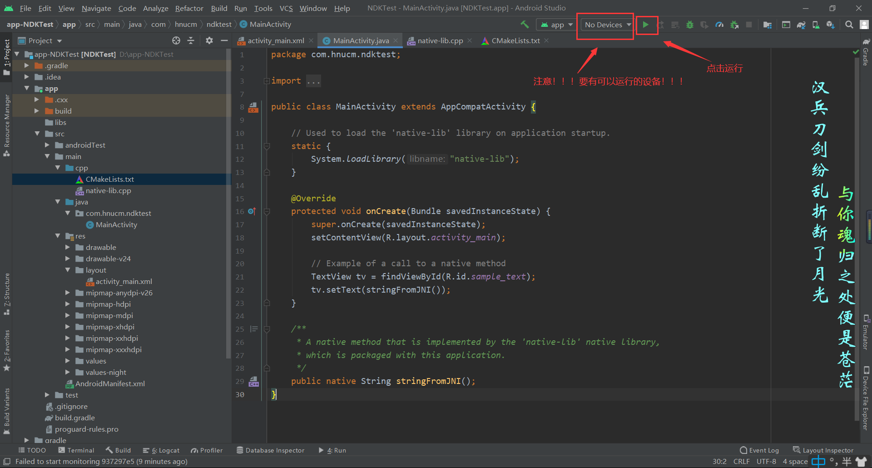Click the override gutter icon on line 16

(252, 211)
